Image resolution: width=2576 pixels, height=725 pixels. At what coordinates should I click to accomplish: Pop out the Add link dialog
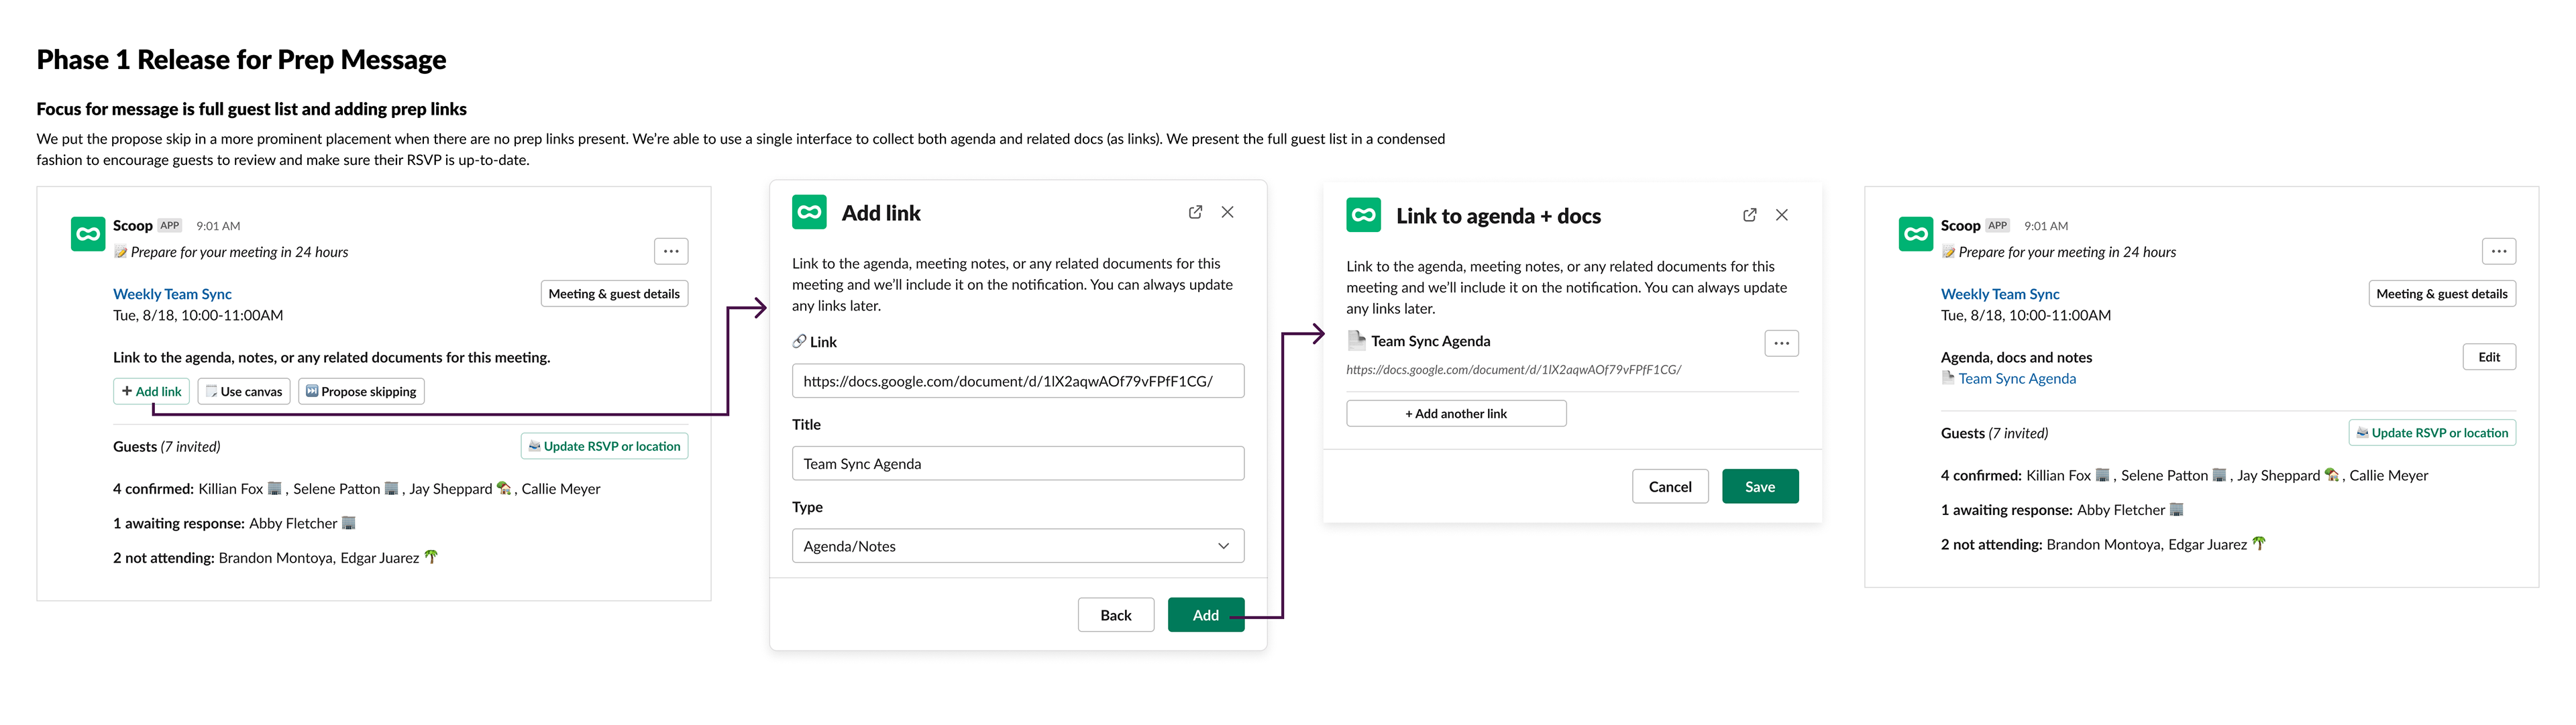tap(1195, 212)
